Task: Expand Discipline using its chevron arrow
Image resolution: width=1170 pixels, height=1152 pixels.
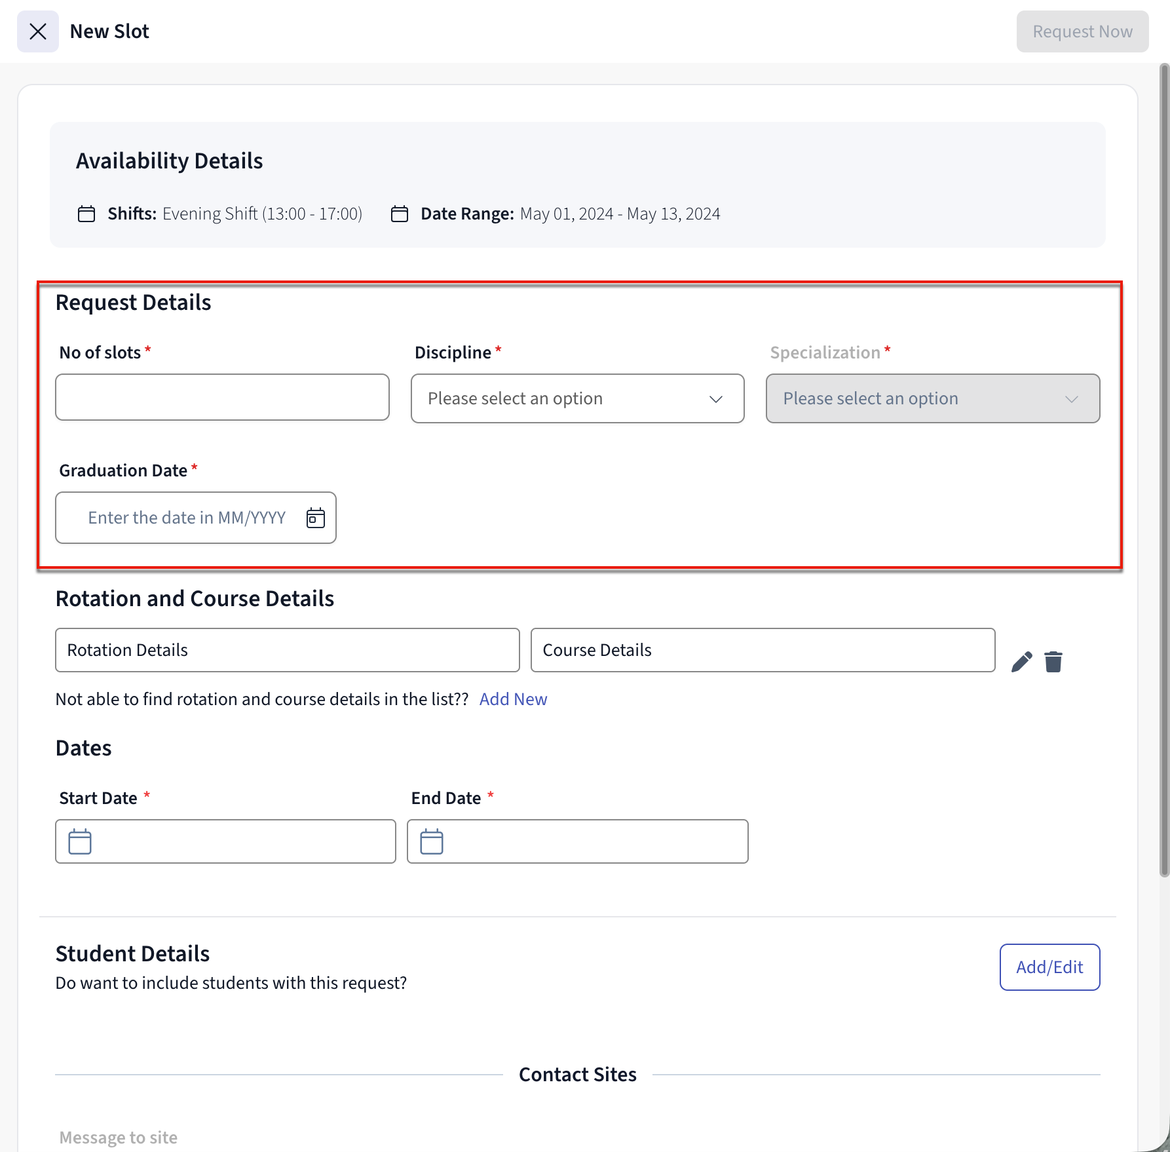Action: (716, 399)
